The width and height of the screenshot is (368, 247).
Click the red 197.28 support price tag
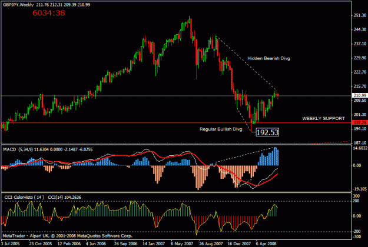pos(360,122)
